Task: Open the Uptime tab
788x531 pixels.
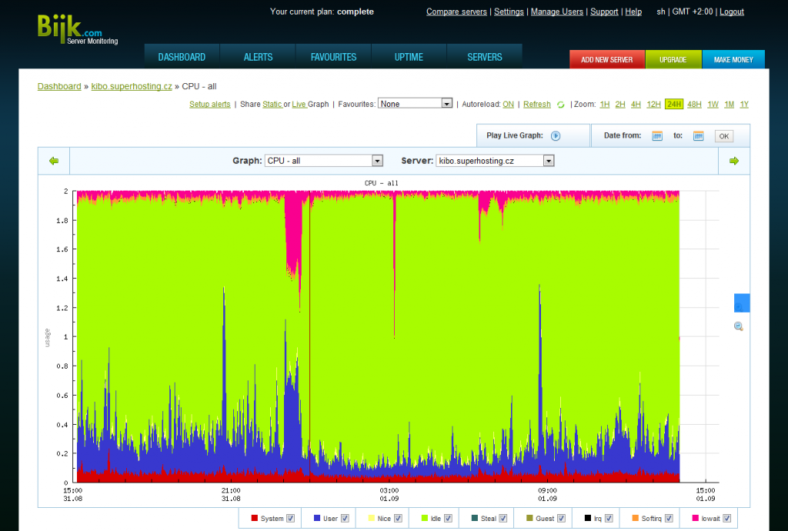Action: [409, 57]
